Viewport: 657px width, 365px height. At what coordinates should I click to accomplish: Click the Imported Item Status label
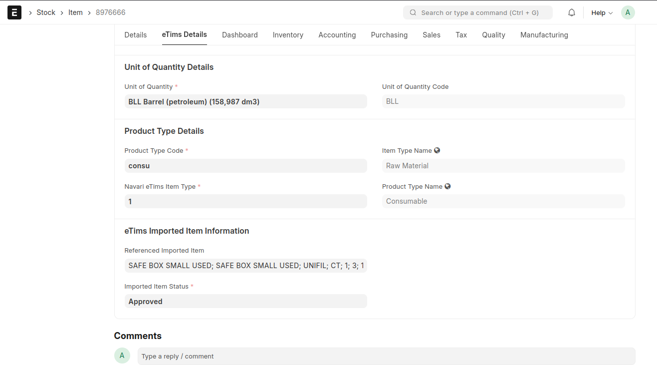[x=157, y=287]
